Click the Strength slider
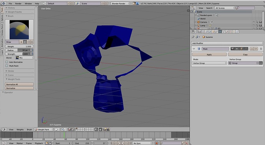 click(18, 54)
